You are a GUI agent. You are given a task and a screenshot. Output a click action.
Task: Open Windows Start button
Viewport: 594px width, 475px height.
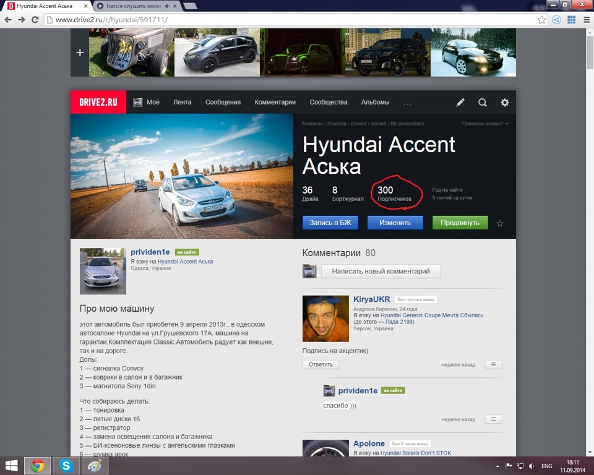11,466
